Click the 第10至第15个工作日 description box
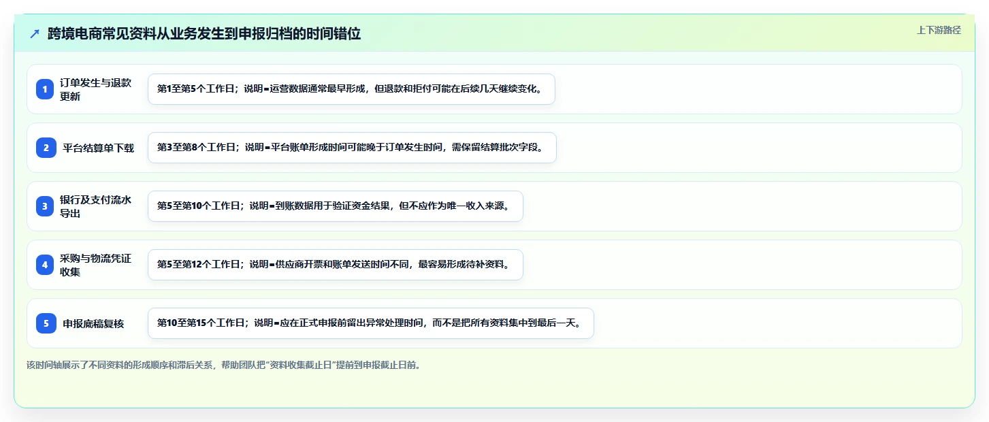989x422 pixels. 371,323
